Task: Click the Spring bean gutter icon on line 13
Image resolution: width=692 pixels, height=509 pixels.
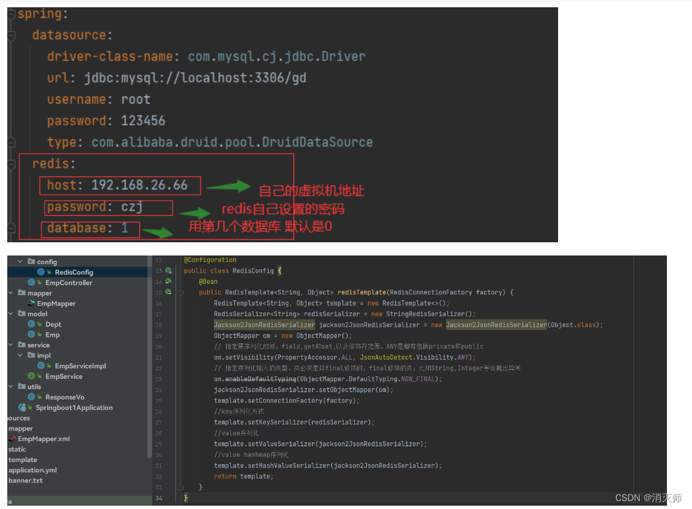Action: (168, 271)
